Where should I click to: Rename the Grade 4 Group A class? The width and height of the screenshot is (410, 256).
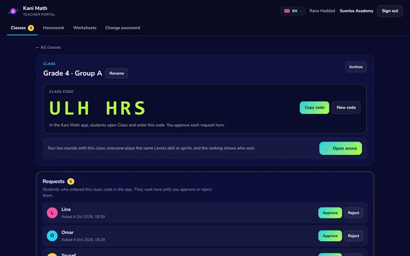[117, 73]
